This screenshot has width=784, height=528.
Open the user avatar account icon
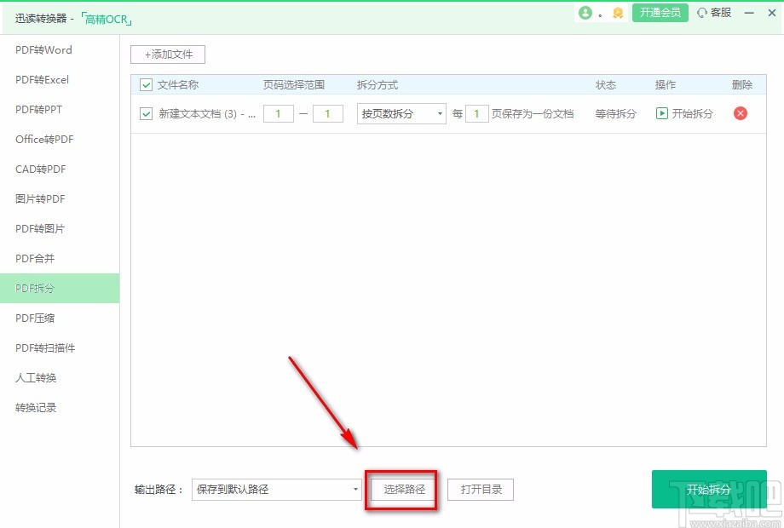point(587,13)
